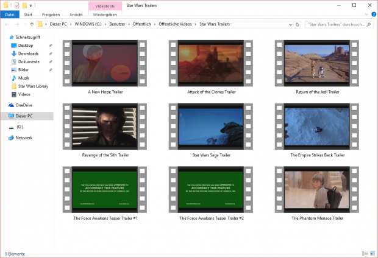Image resolution: width=378 pixels, height=258 pixels.
Task: Click the back navigation arrow
Action: [x=6, y=24]
